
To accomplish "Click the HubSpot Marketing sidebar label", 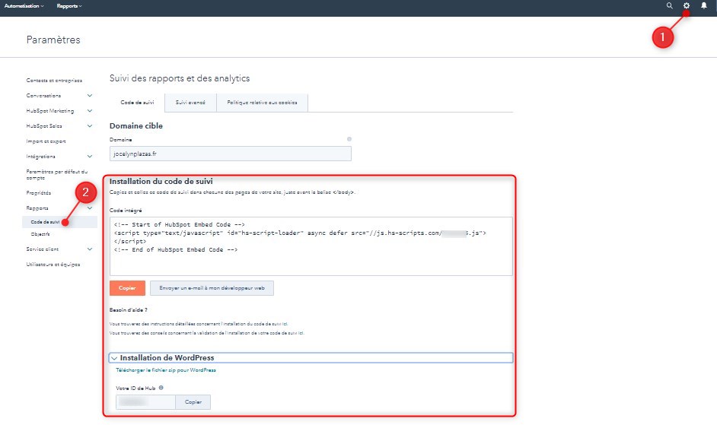I will (49, 110).
